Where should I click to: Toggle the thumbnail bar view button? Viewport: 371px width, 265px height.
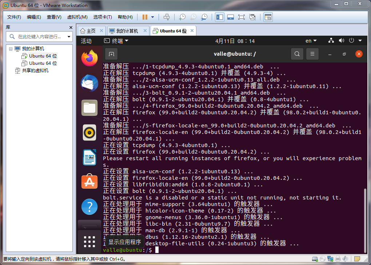[231, 17]
